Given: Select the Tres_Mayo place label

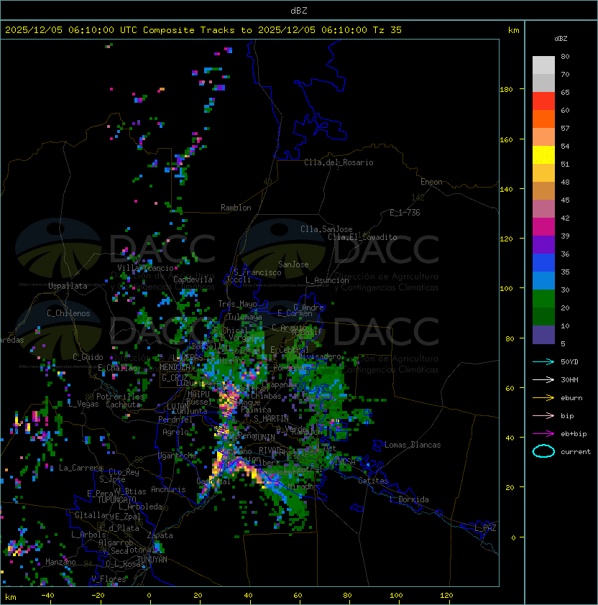Looking at the screenshot, I should (x=237, y=304).
